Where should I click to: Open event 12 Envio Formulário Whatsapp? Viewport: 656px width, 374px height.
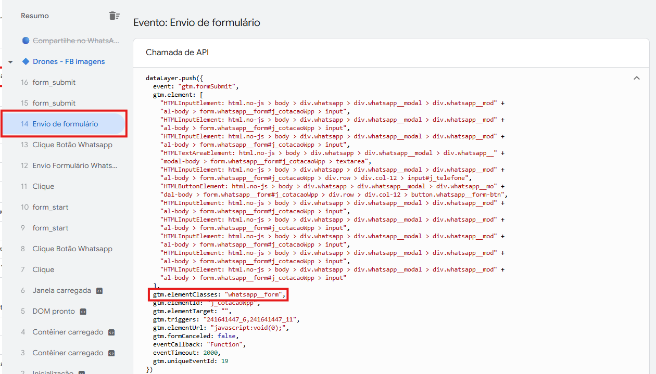(74, 165)
